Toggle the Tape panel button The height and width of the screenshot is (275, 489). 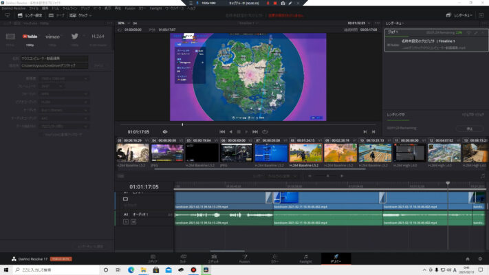coord(56,15)
